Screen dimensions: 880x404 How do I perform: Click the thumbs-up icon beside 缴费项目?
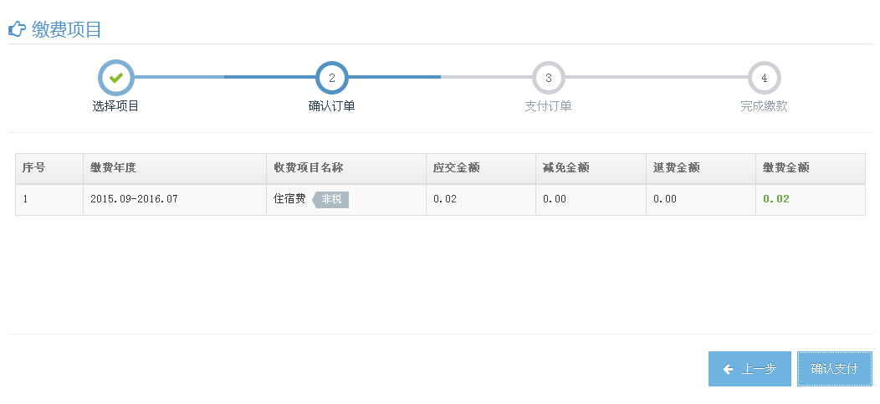click(x=18, y=29)
